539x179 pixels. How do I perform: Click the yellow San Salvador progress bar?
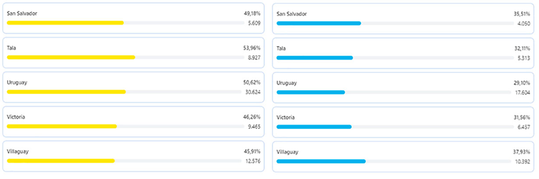65,23
